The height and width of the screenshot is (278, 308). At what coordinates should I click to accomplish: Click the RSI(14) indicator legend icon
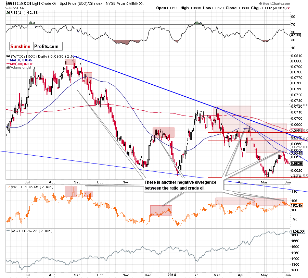coord(8,13)
